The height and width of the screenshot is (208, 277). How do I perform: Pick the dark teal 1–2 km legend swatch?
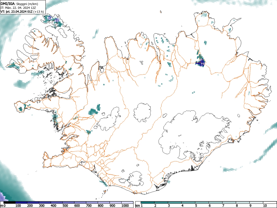[148, 202]
